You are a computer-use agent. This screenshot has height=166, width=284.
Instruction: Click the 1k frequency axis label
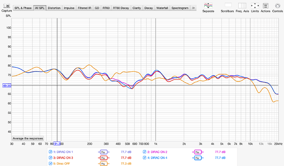[156, 144]
